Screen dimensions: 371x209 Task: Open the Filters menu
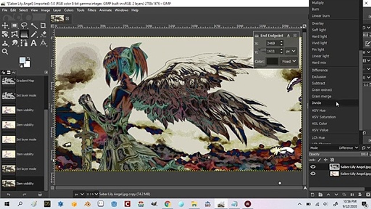pyautogui.click(x=92, y=10)
